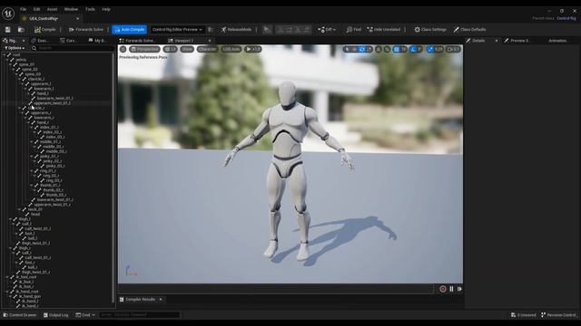The width and height of the screenshot is (581, 326).
Task: Collapse the root bone
Action: click(4, 54)
